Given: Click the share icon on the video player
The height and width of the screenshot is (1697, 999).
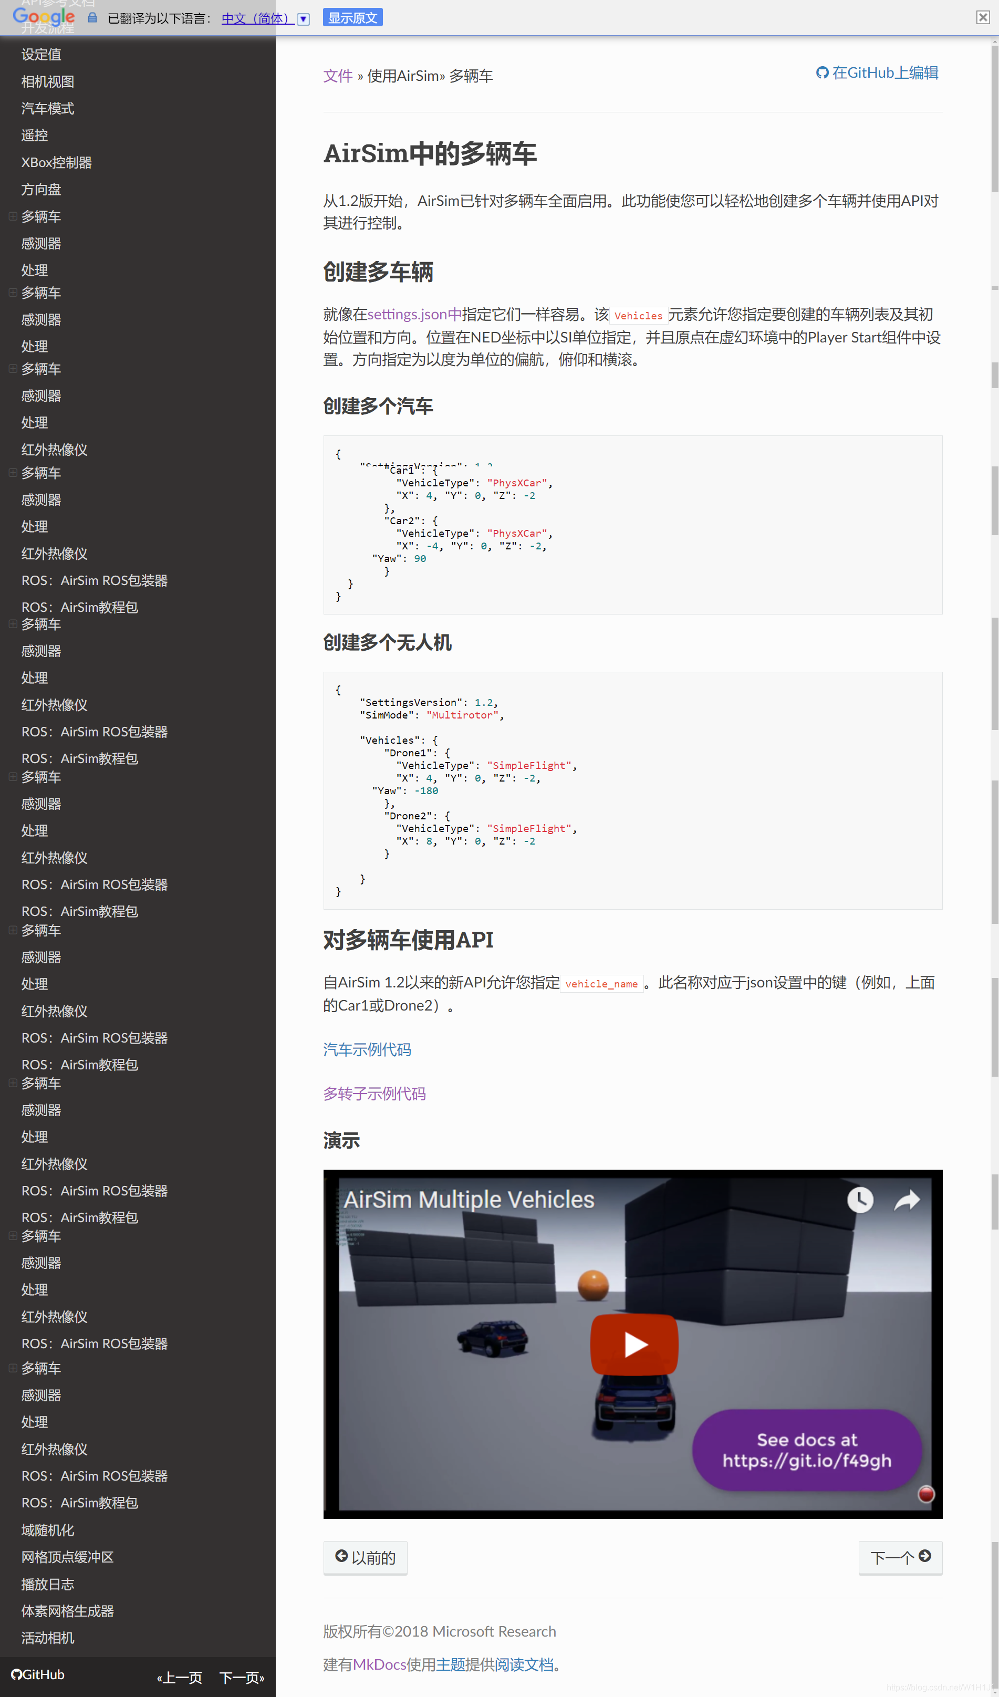Looking at the screenshot, I should tap(908, 1200).
